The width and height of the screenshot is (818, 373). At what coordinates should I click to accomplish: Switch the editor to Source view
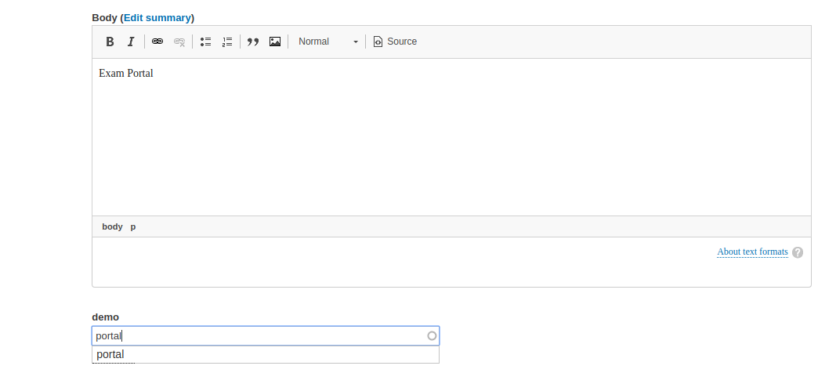point(395,42)
